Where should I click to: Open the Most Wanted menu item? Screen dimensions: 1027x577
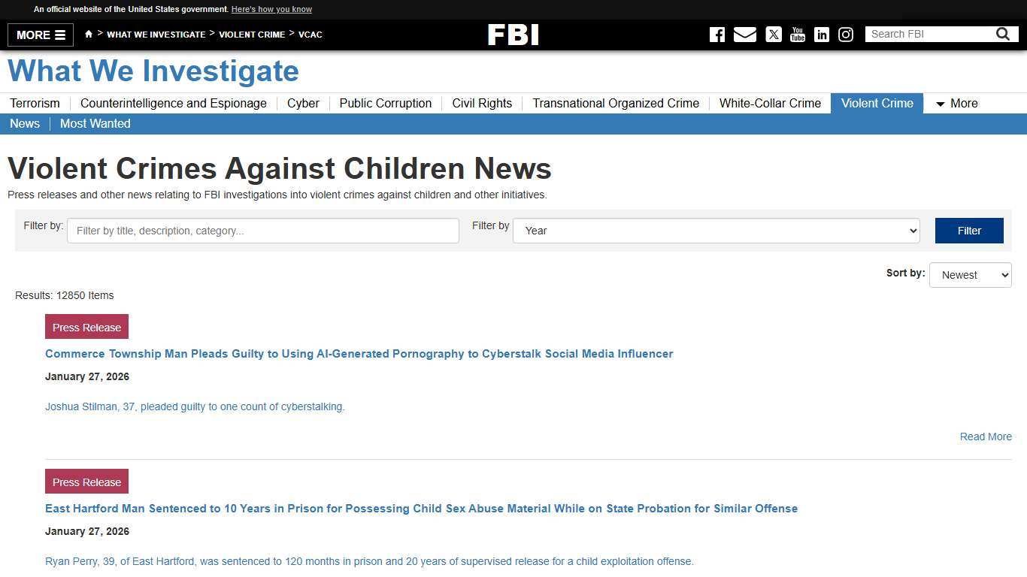click(x=95, y=123)
